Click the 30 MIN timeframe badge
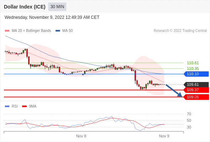Image resolution: width=210 pixels, height=142 pixels. pyautogui.click(x=57, y=7)
